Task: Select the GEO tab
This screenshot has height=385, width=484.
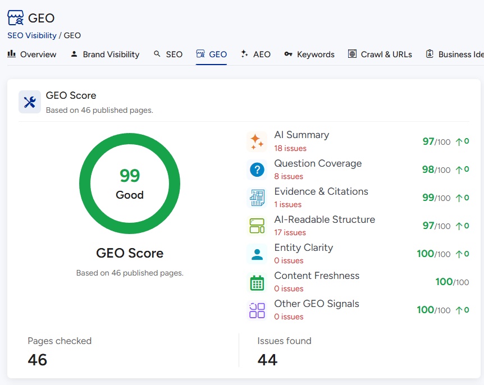Action: click(212, 54)
